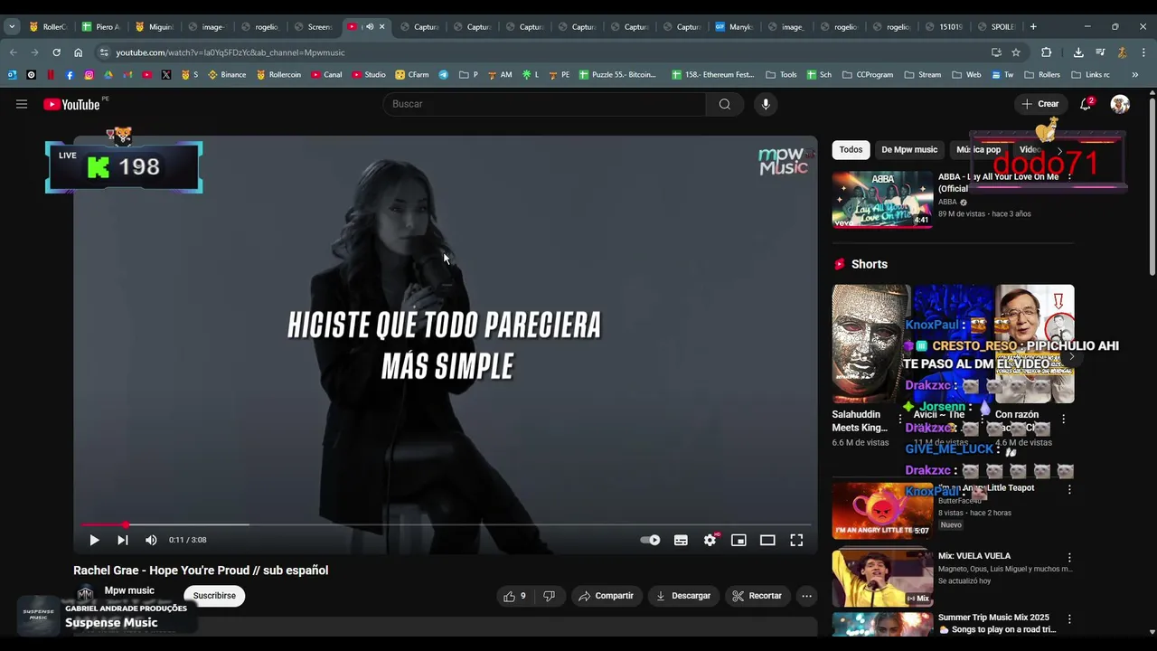Switch to the SPOILE browser tab
The height and width of the screenshot is (651, 1157).
click(995, 26)
